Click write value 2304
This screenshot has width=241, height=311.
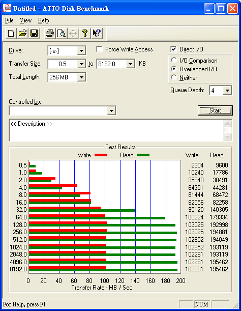click(x=197, y=165)
